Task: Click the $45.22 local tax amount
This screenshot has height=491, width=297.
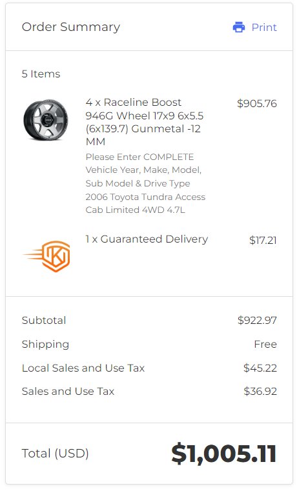Action: click(260, 368)
